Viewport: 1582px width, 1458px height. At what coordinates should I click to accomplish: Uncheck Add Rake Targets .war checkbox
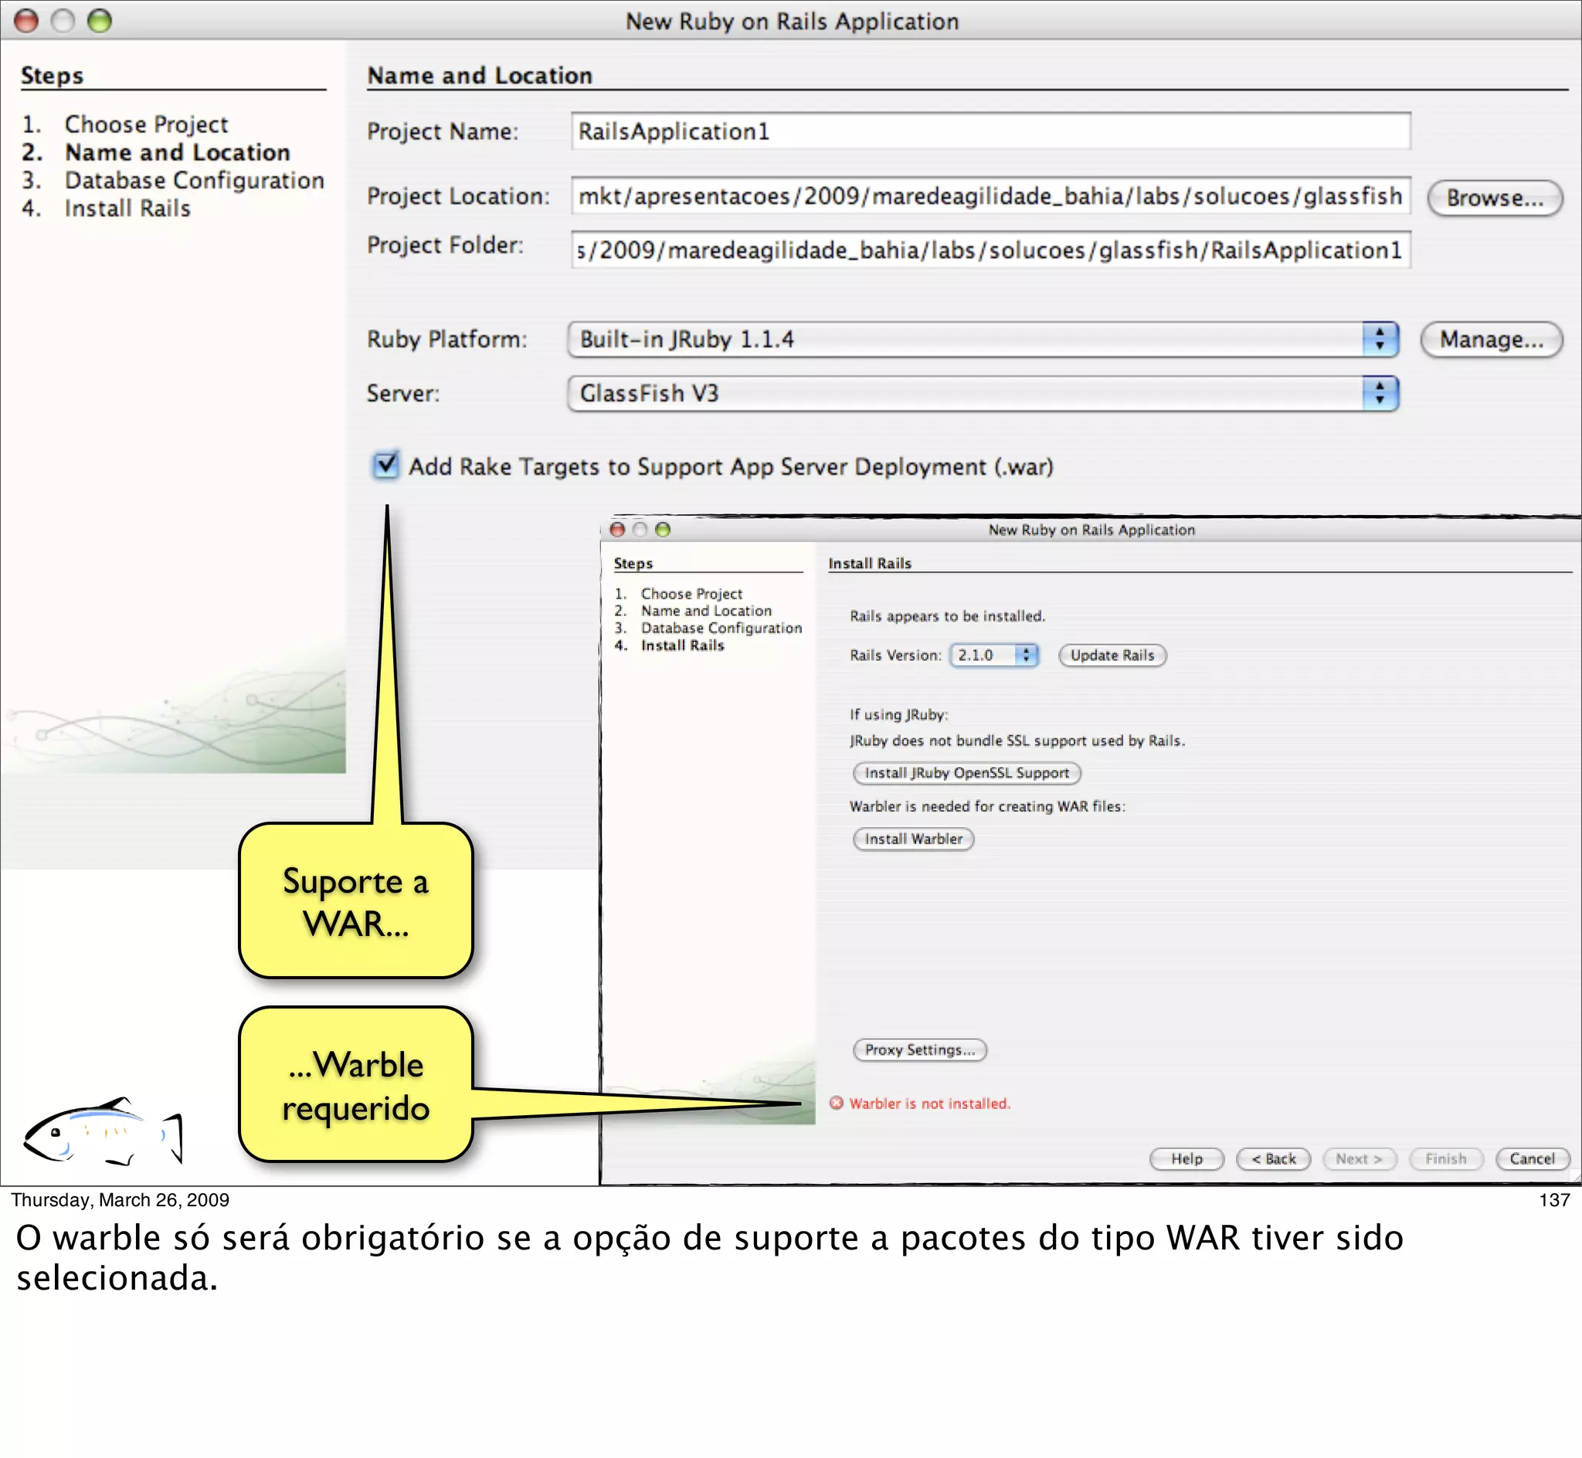[385, 466]
